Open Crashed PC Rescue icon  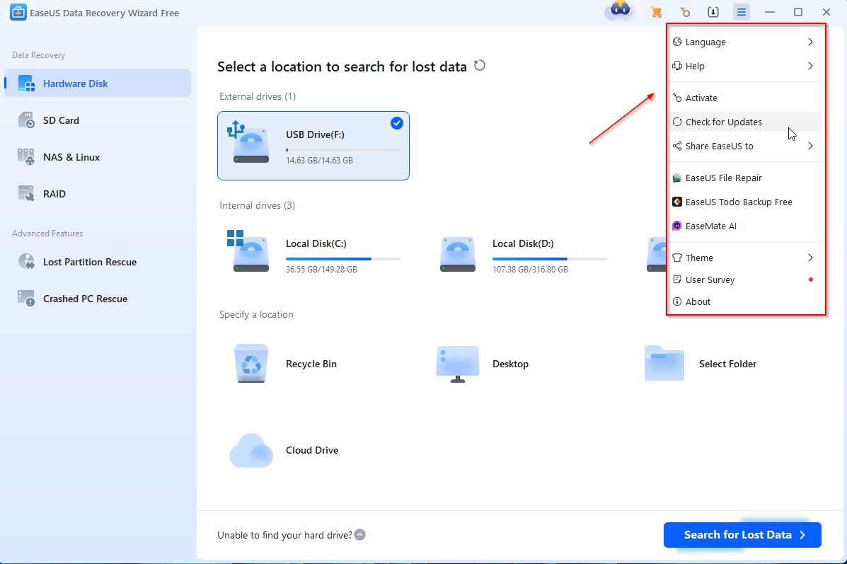click(26, 298)
